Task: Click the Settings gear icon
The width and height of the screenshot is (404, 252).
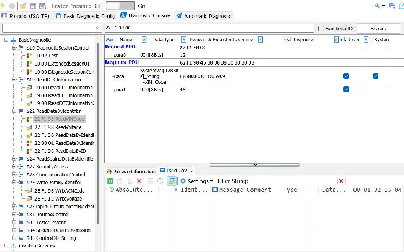Action: click(183, 181)
